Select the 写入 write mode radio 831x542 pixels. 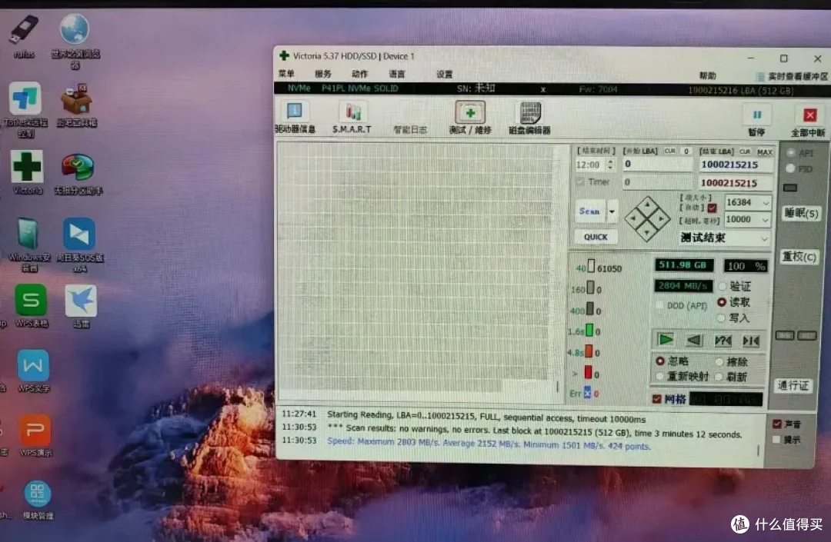coord(722,319)
